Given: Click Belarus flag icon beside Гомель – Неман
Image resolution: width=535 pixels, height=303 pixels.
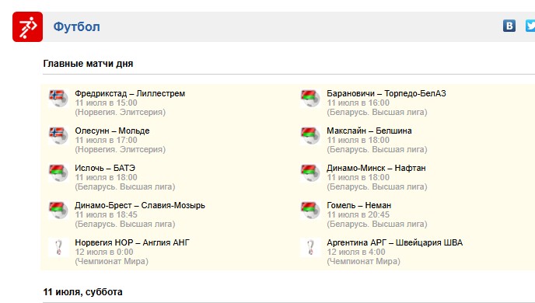Looking at the screenshot, I should tap(310, 210).
